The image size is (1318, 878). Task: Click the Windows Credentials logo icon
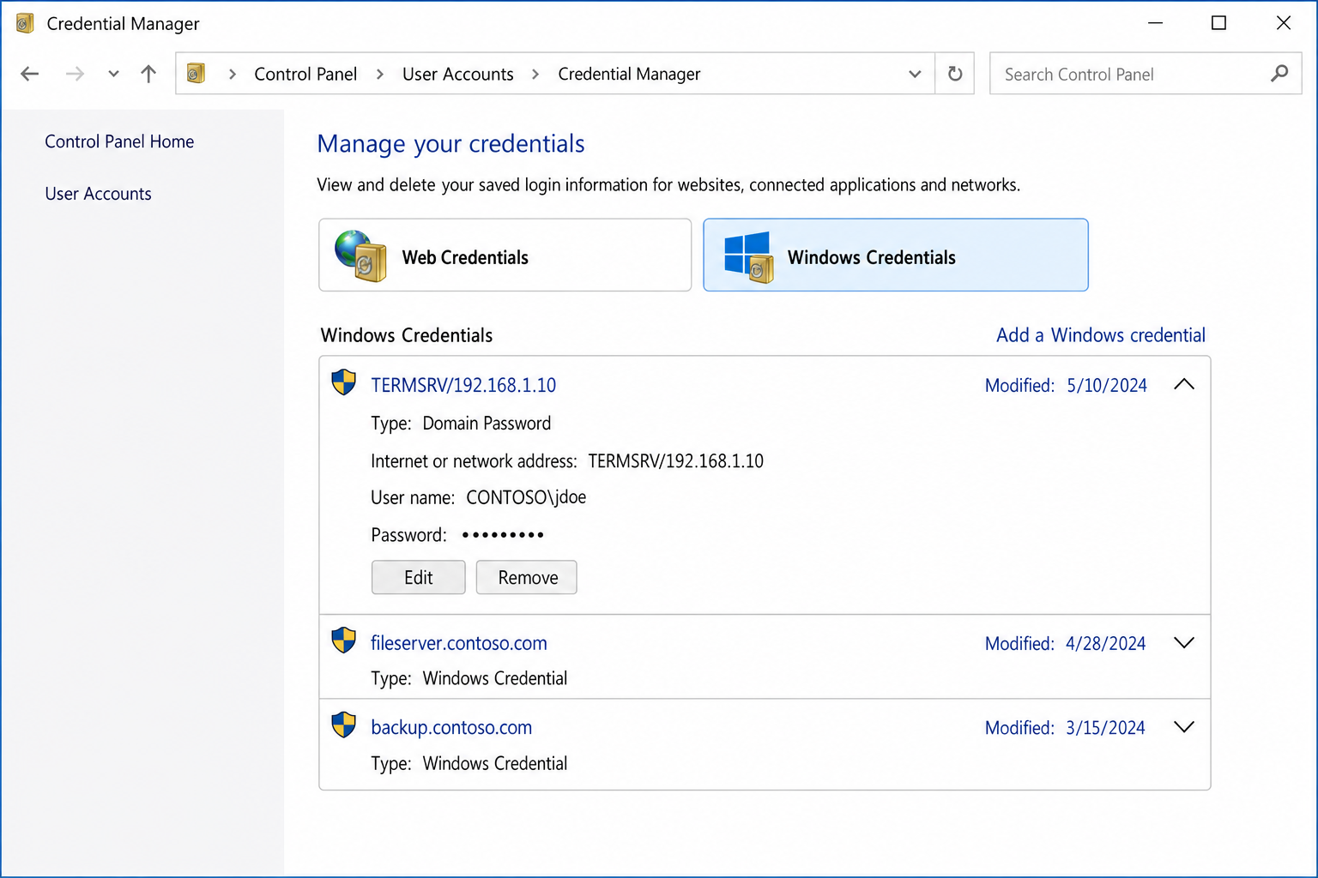click(748, 256)
